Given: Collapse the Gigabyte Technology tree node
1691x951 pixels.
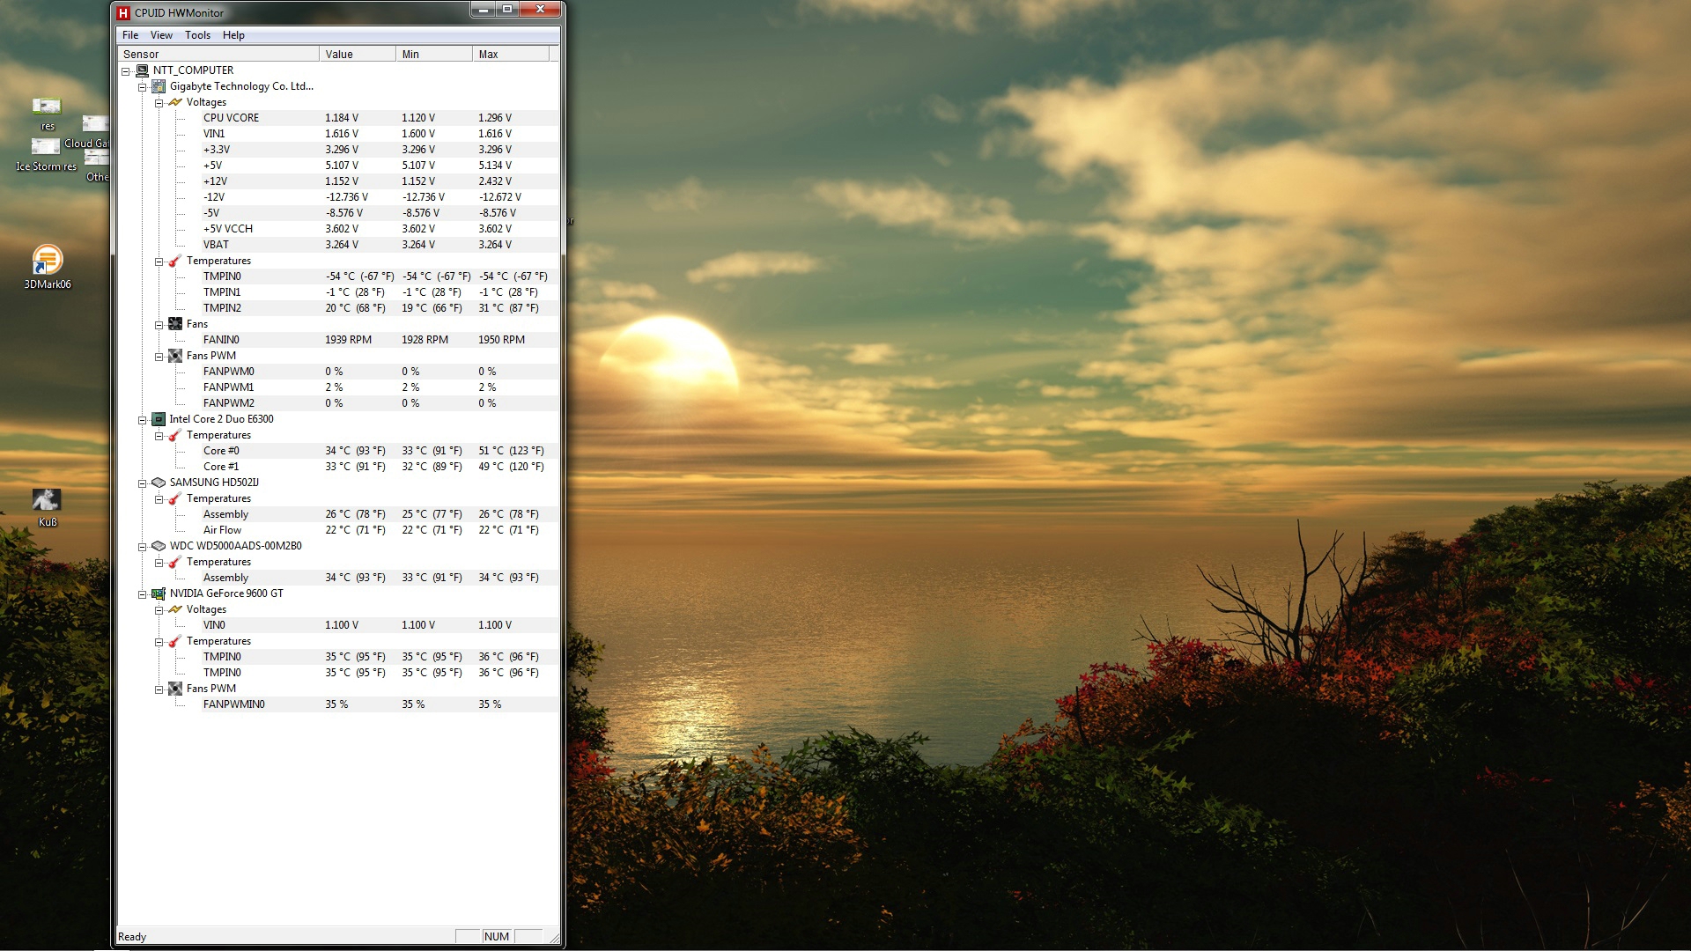Looking at the screenshot, I should click(x=142, y=87).
